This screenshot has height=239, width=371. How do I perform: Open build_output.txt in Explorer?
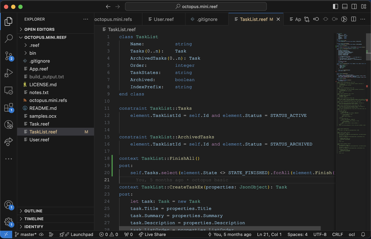point(56,77)
